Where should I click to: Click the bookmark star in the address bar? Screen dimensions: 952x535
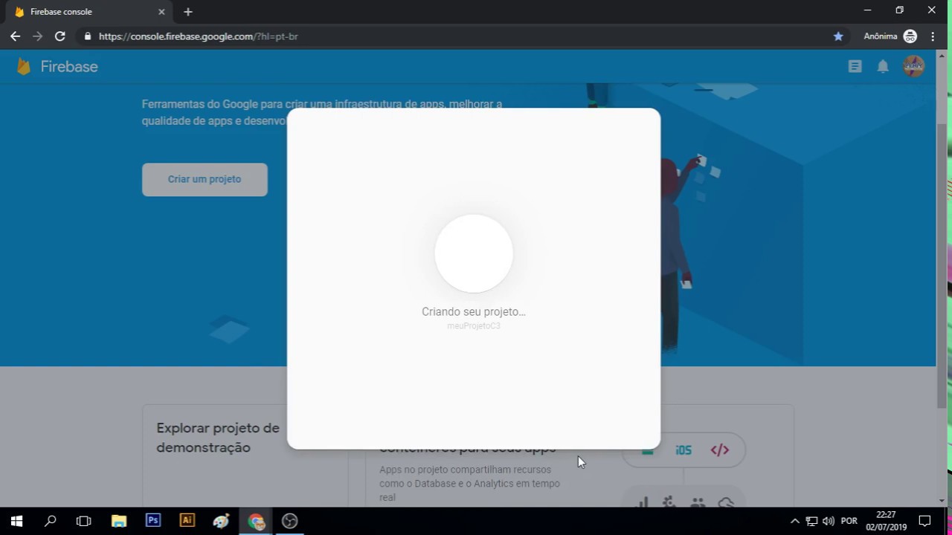tap(838, 36)
